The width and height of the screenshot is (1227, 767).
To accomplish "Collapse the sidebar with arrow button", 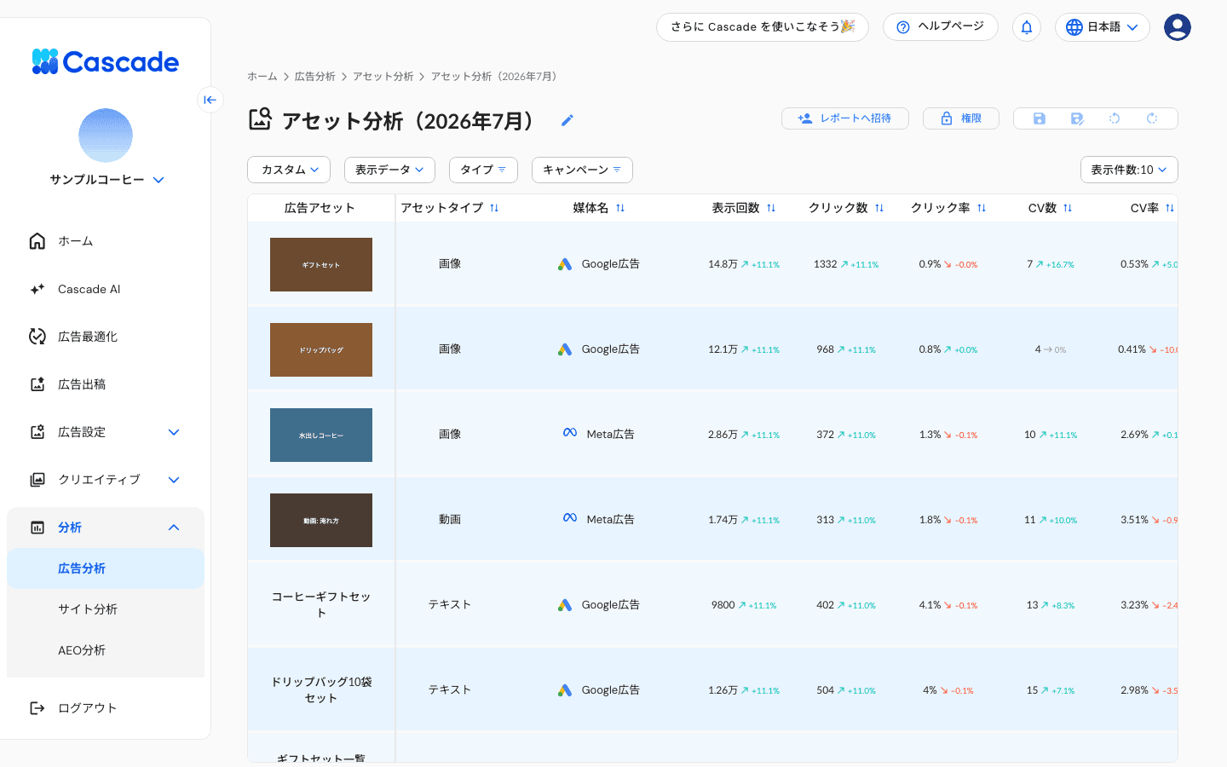I will (x=210, y=100).
